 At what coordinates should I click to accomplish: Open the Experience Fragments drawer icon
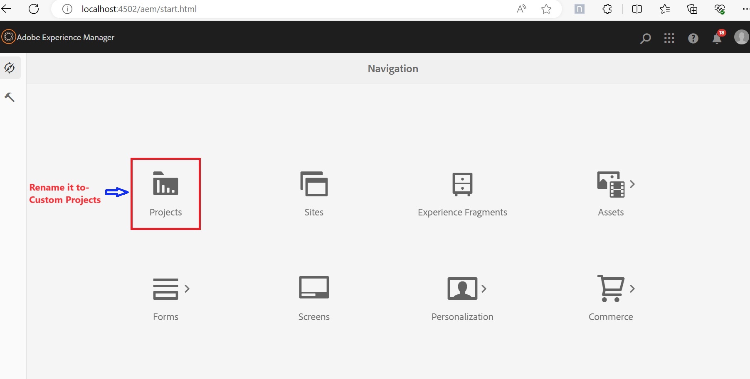pos(462,184)
